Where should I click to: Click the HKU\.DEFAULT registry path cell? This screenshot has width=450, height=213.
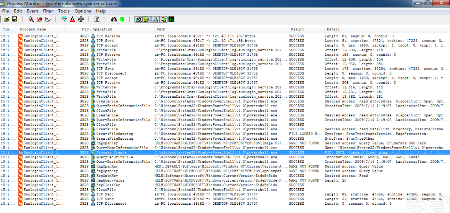(220, 167)
